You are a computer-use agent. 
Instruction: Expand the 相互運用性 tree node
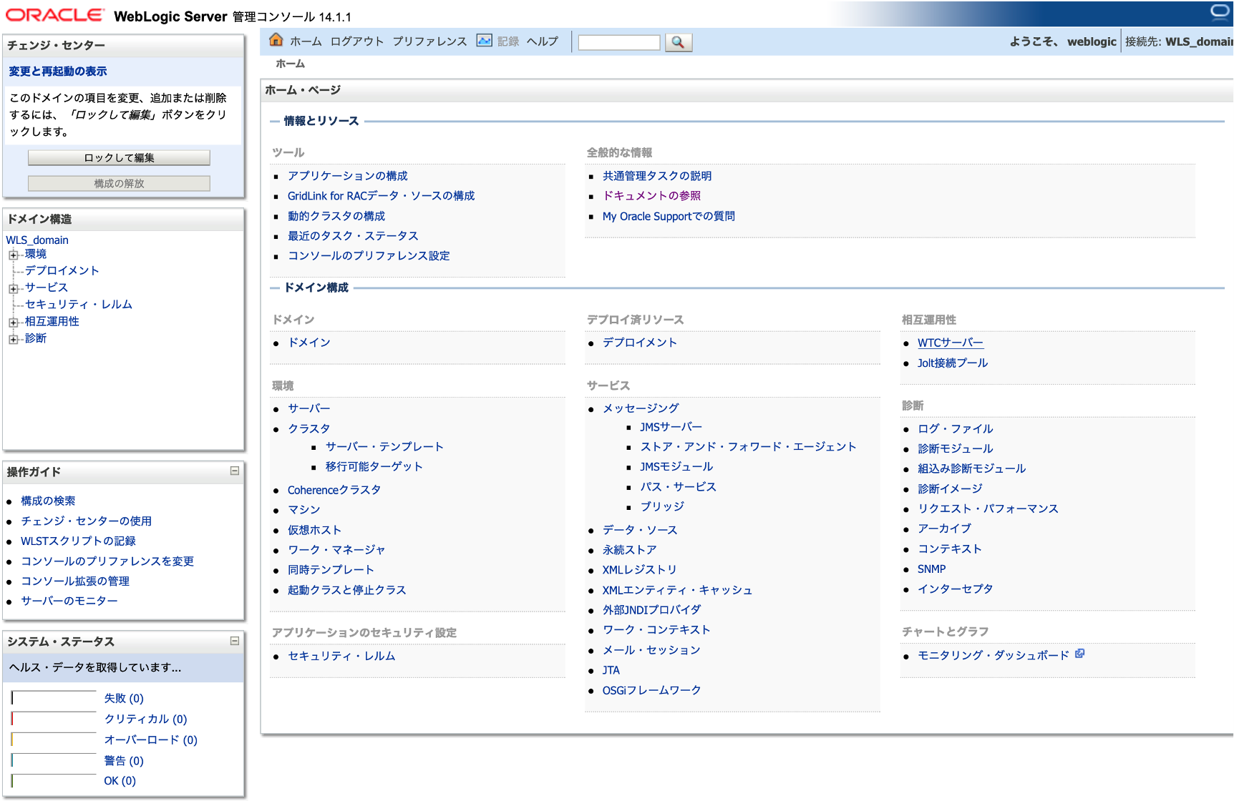(x=13, y=323)
